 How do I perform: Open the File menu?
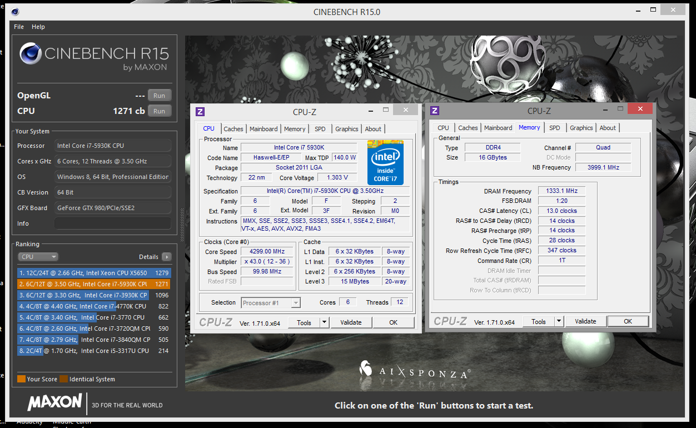[19, 26]
